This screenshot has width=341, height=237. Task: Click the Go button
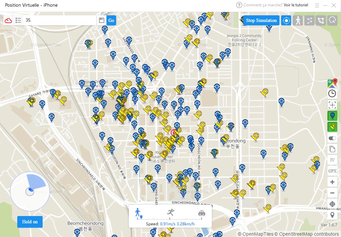[111, 20]
